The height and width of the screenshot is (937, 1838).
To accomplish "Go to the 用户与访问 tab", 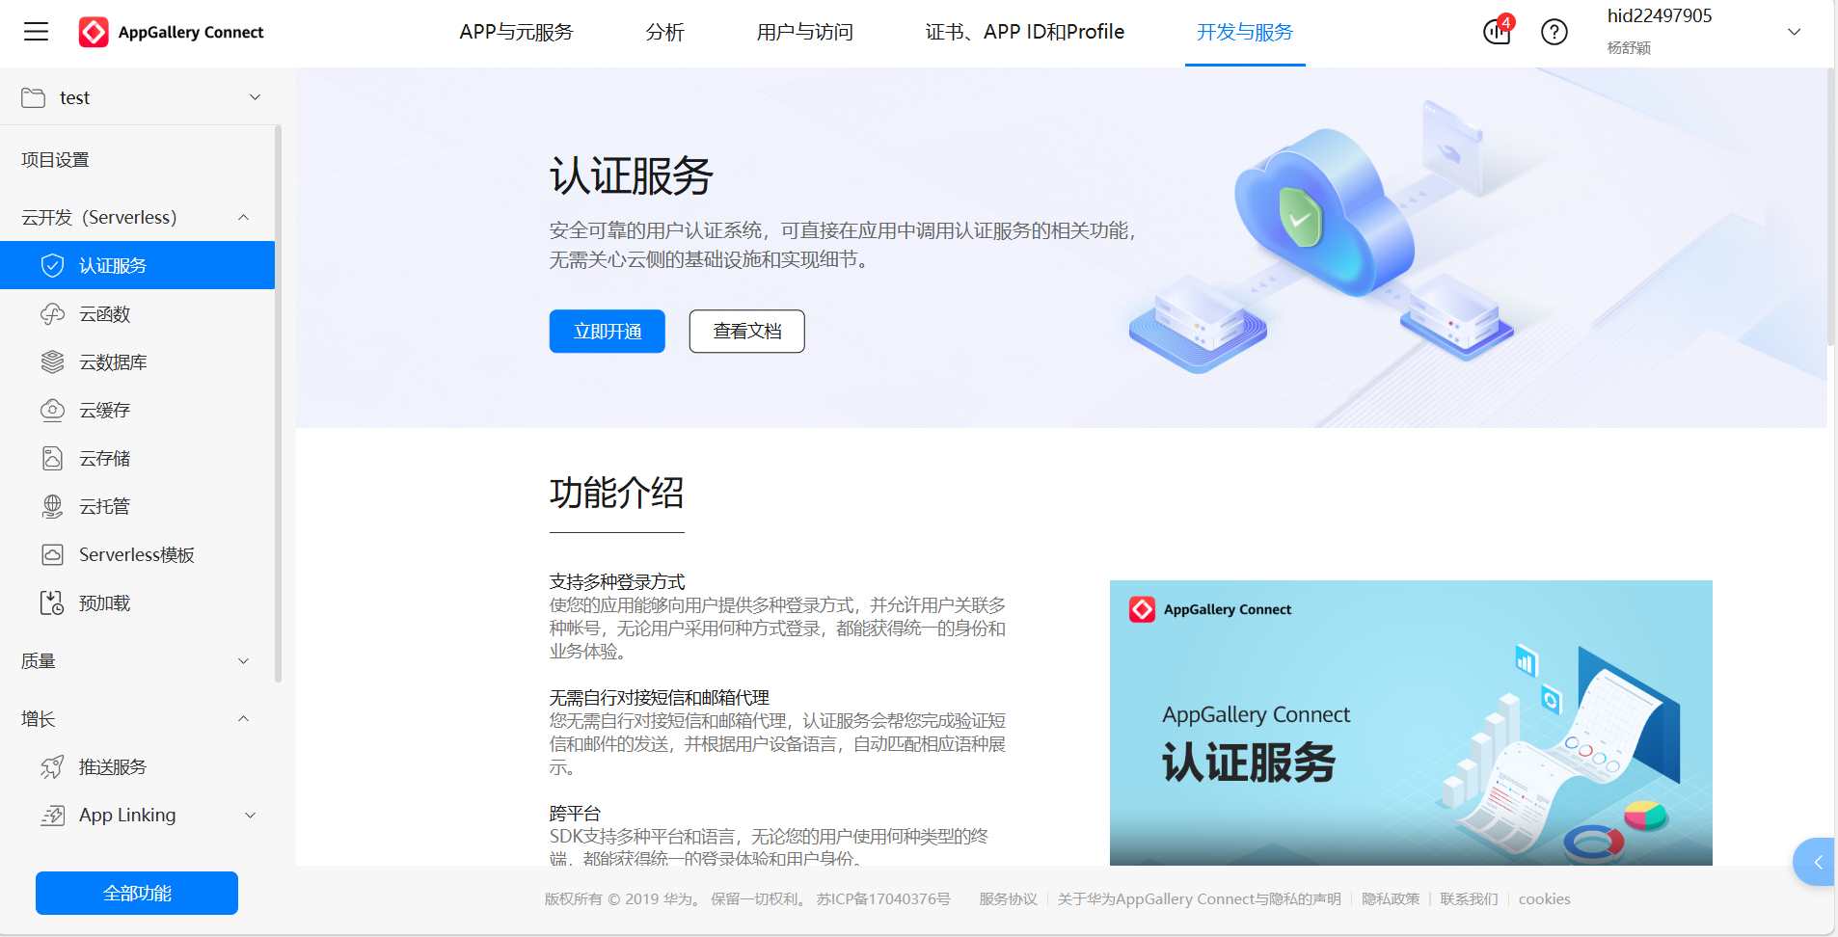I will [804, 32].
